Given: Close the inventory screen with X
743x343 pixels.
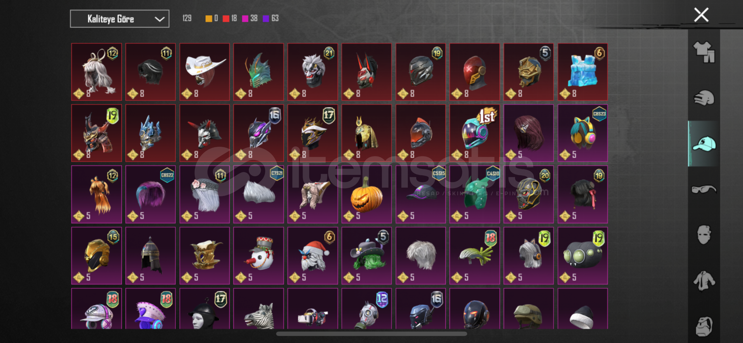Looking at the screenshot, I should click(701, 15).
